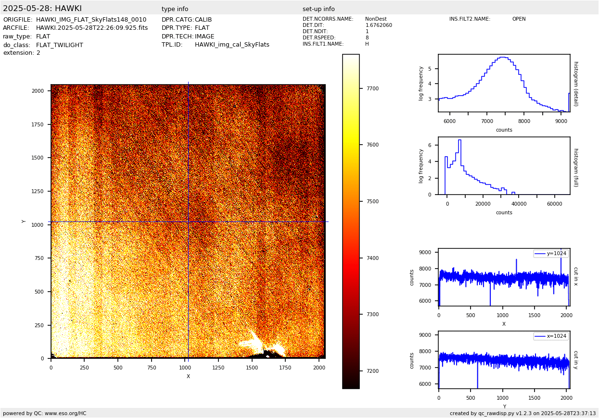Select the ARCFILE fits filename

[92, 28]
